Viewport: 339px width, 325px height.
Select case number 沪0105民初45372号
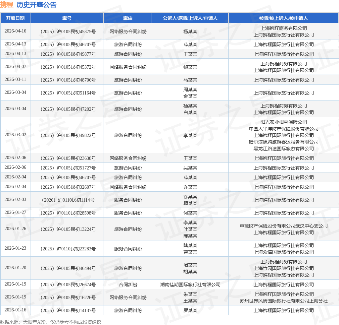[68, 67]
